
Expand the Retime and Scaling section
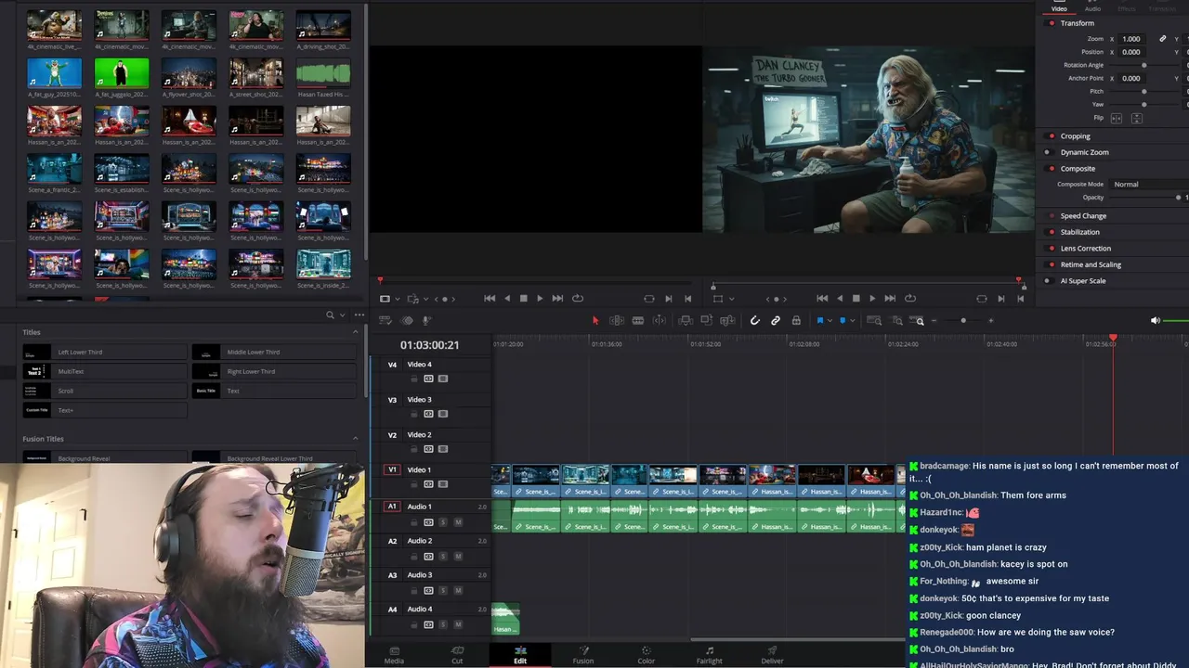click(x=1091, y=264)
